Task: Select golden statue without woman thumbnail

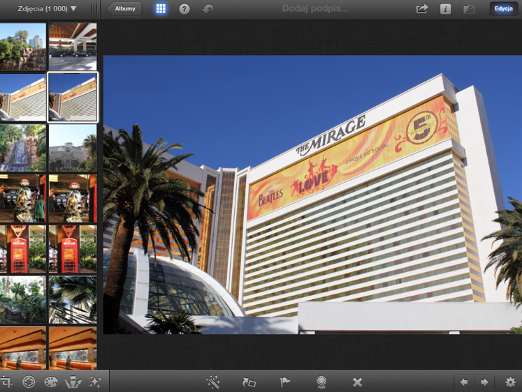Action: [x=73, y=198]
